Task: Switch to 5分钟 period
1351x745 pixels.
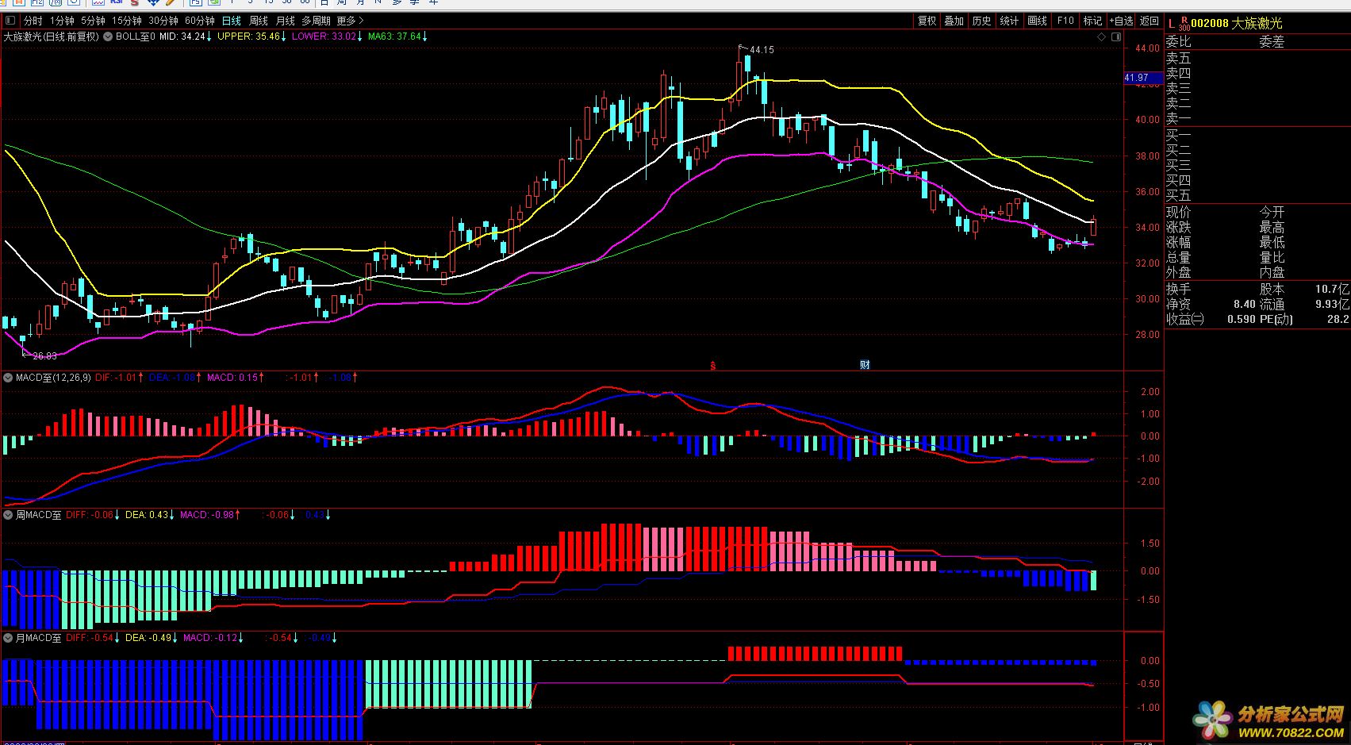Action: 93,21
